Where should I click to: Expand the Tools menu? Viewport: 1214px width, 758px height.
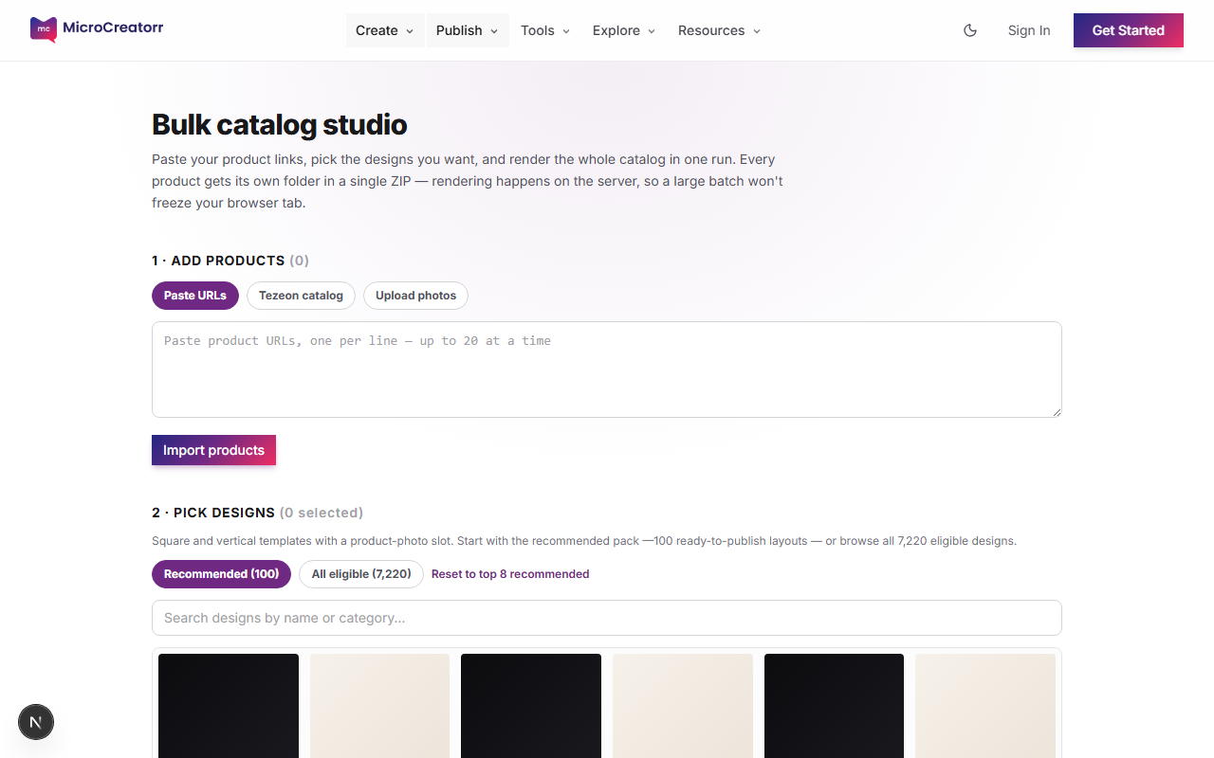pyautogui.click(x=545, y=30)
